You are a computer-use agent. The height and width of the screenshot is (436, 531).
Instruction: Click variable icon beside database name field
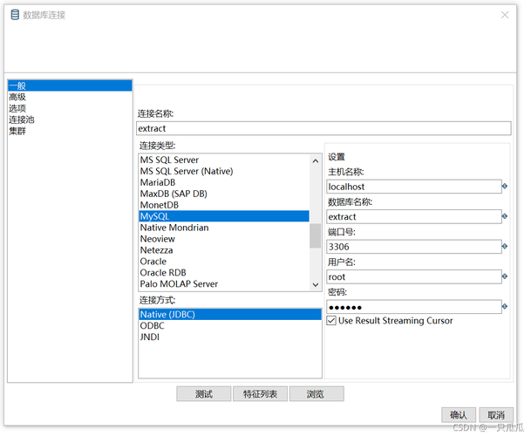point(505,216)
